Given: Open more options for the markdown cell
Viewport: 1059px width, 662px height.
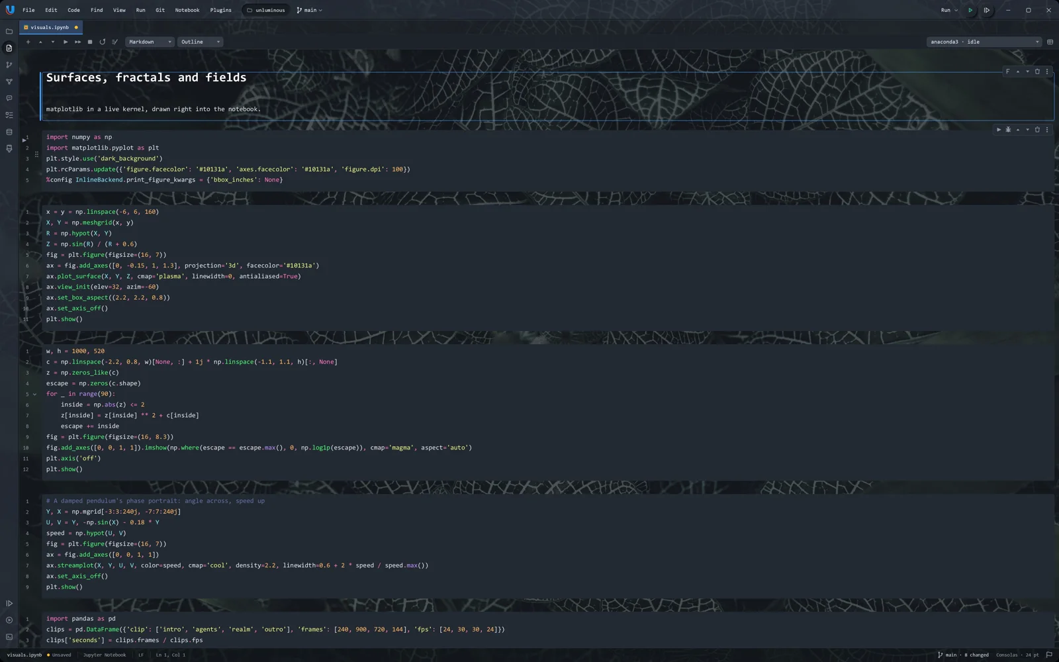Looking at the screenshot, I should pos(1047,71).
